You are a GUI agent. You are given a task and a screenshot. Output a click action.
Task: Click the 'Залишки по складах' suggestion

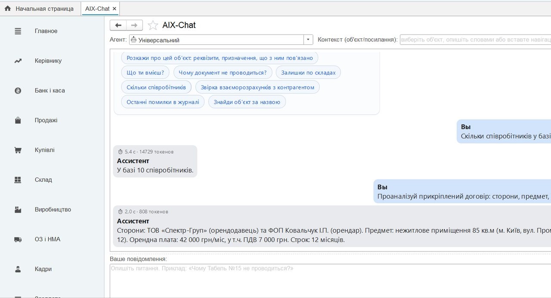pyautogui.click(x=308, y=72)
